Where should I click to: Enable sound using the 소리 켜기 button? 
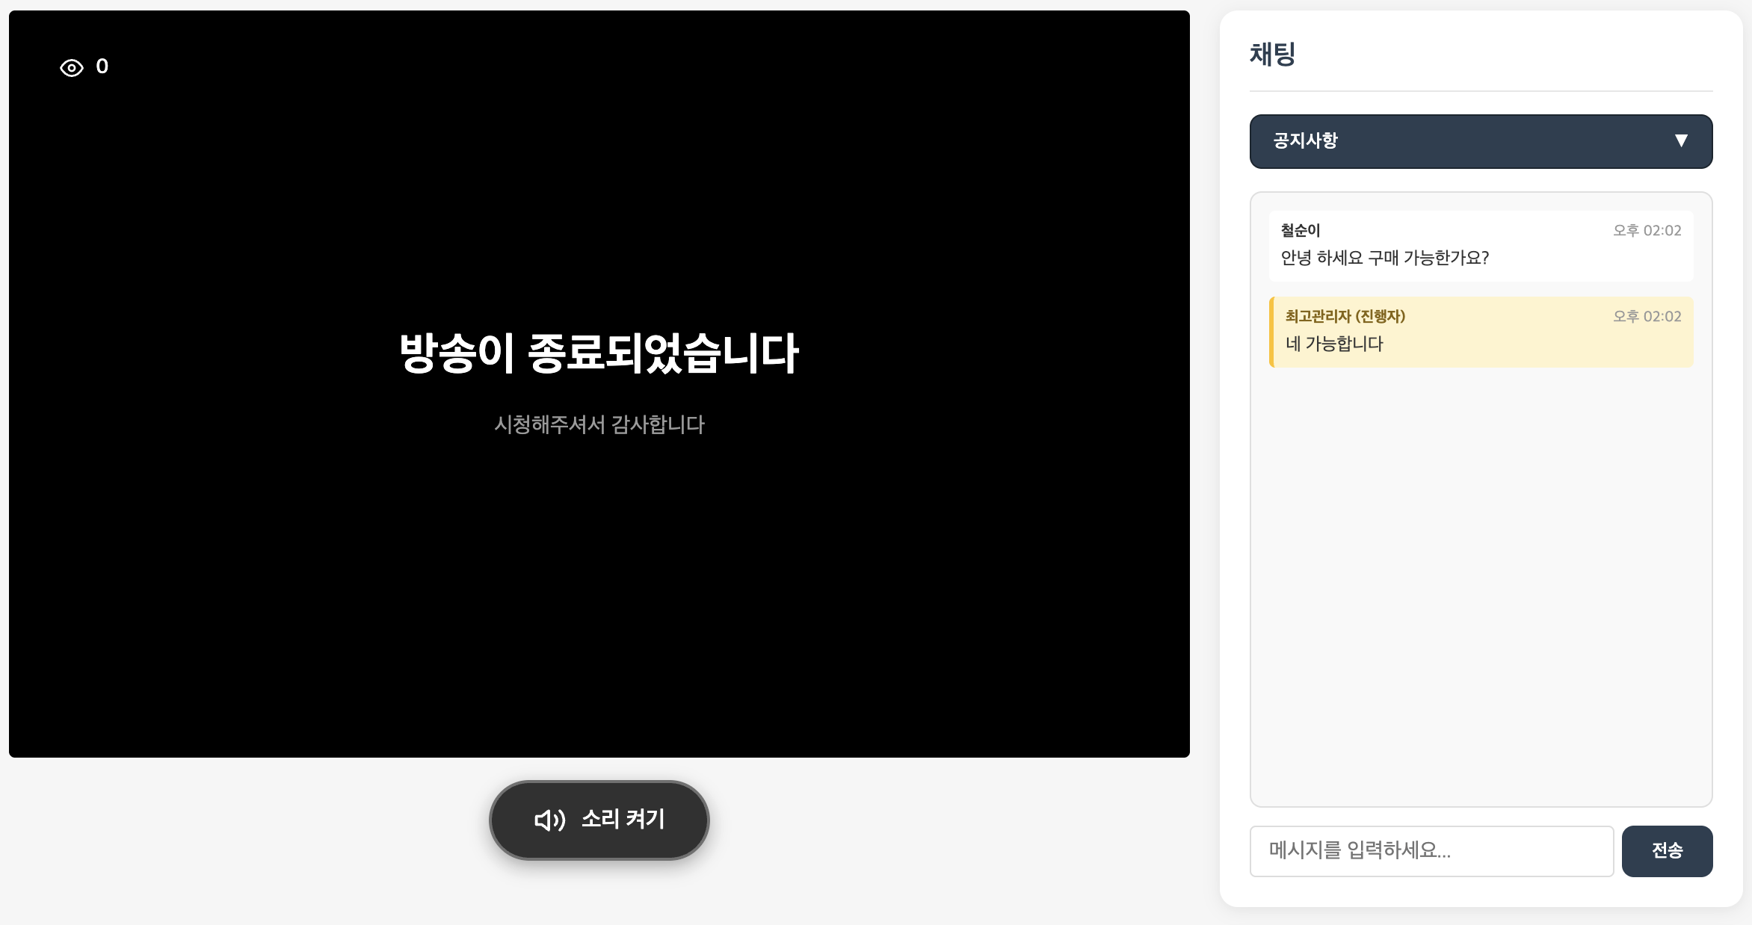click(599, 819)
